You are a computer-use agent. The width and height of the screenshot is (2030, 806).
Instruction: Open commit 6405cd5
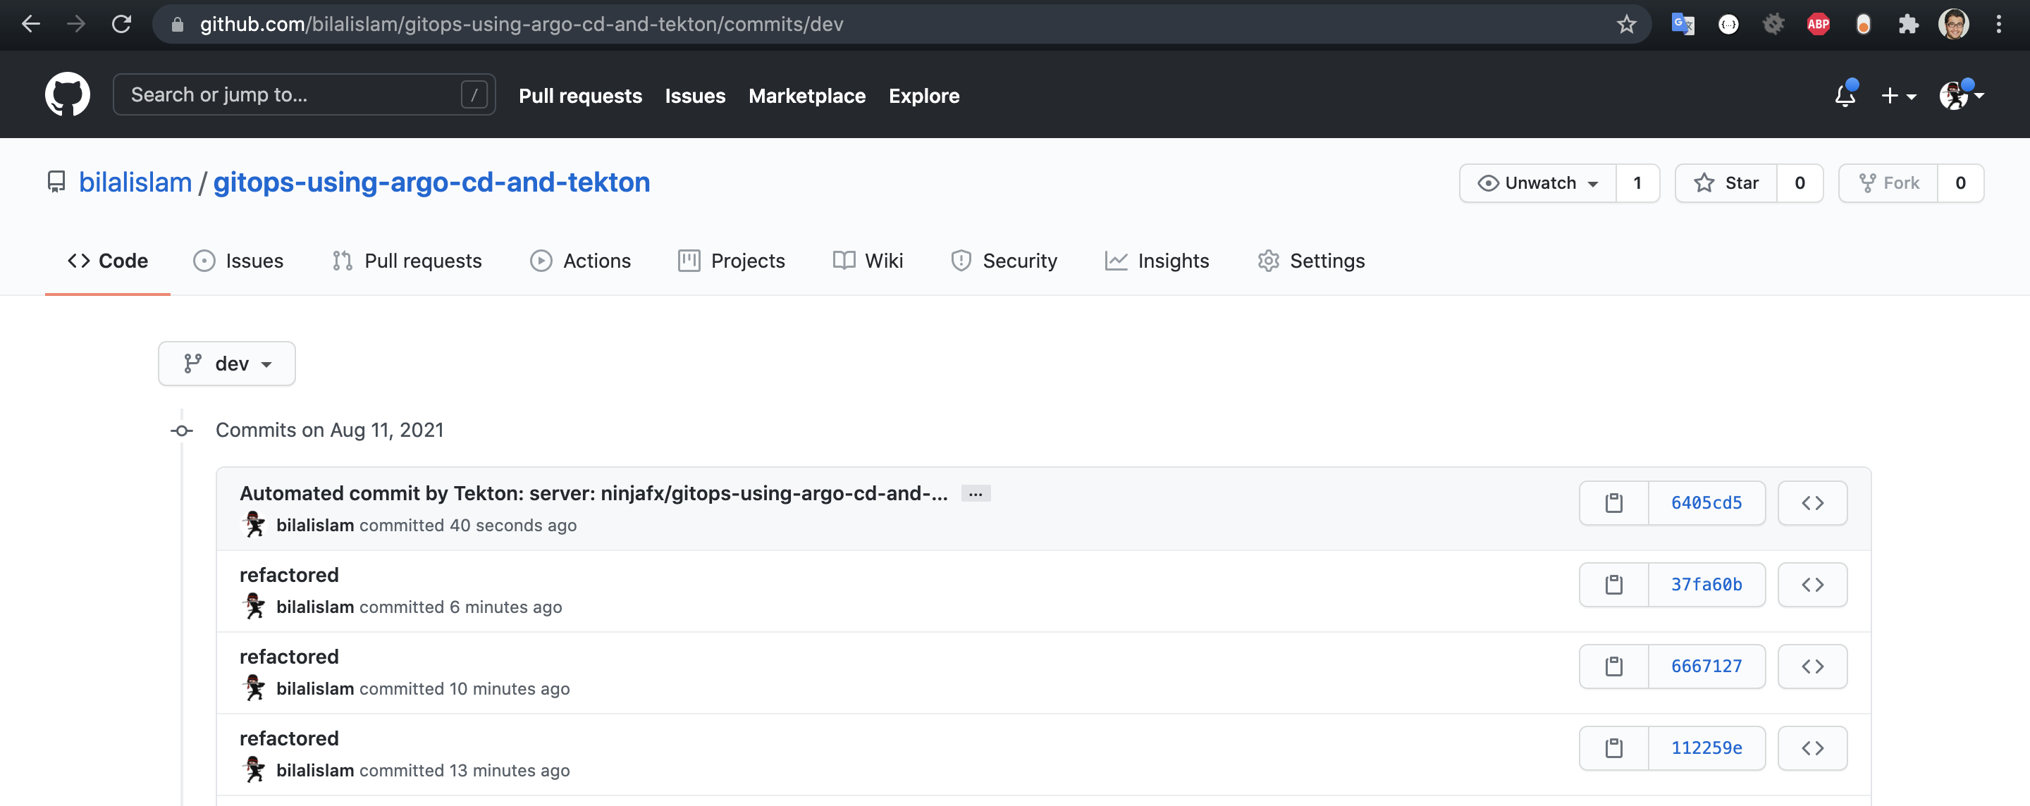(x=1707, y=502)
